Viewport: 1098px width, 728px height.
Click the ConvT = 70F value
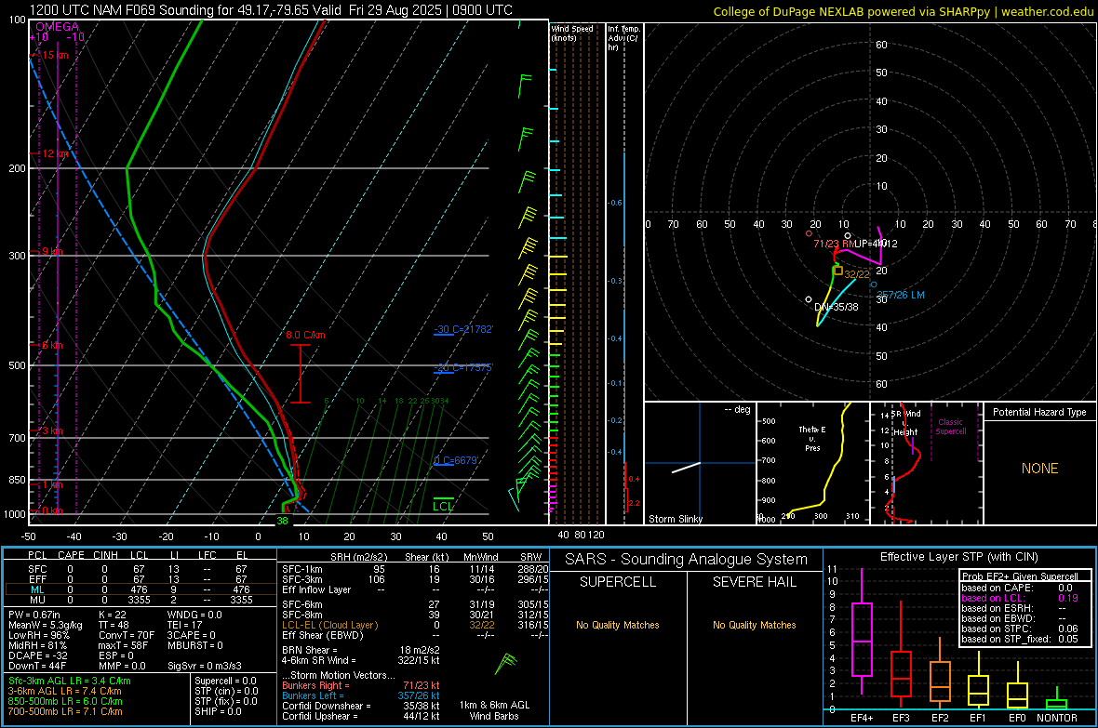pyautogui.click(x=126, y=635)
